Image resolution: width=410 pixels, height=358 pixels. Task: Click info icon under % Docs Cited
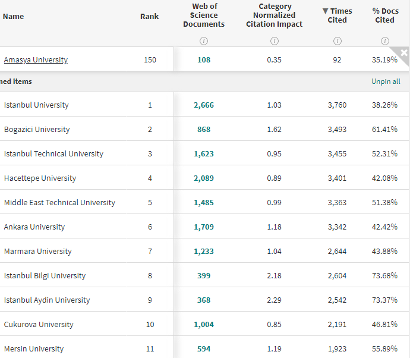click(384, 41)
